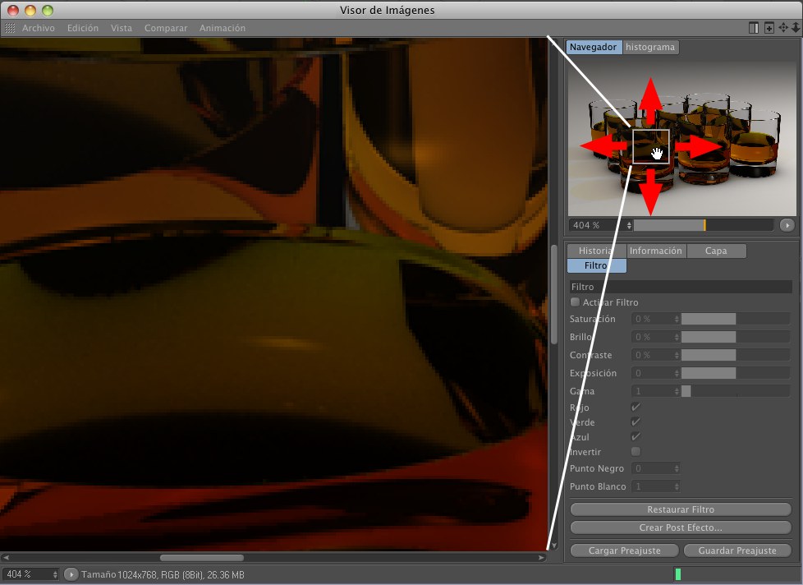Toggle the Rojo channel checkbox
Viewport: 803px width, 585px height.
(x=636, y=408)
